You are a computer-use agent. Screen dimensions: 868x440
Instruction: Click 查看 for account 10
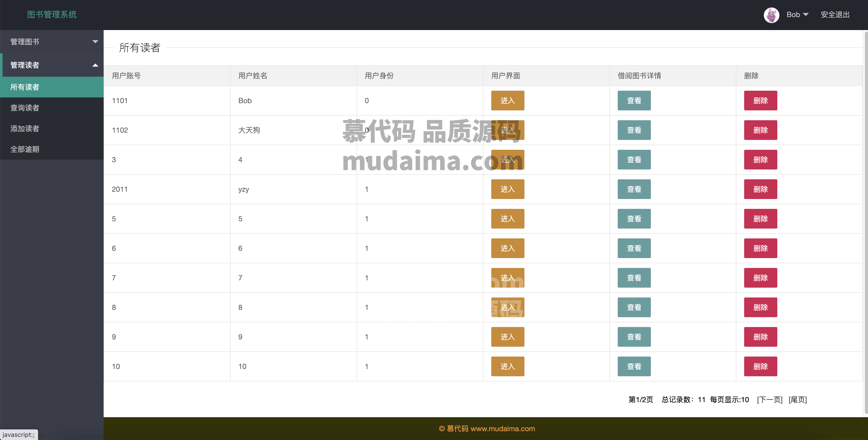pyautogui.click(x=634, y=366)
